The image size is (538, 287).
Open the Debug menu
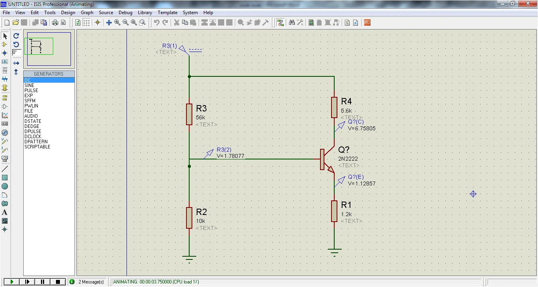(126, 13)
